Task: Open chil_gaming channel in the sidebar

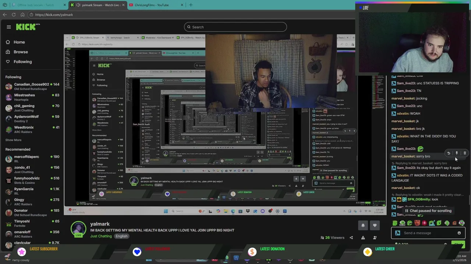Action: (x=32, y=108)
